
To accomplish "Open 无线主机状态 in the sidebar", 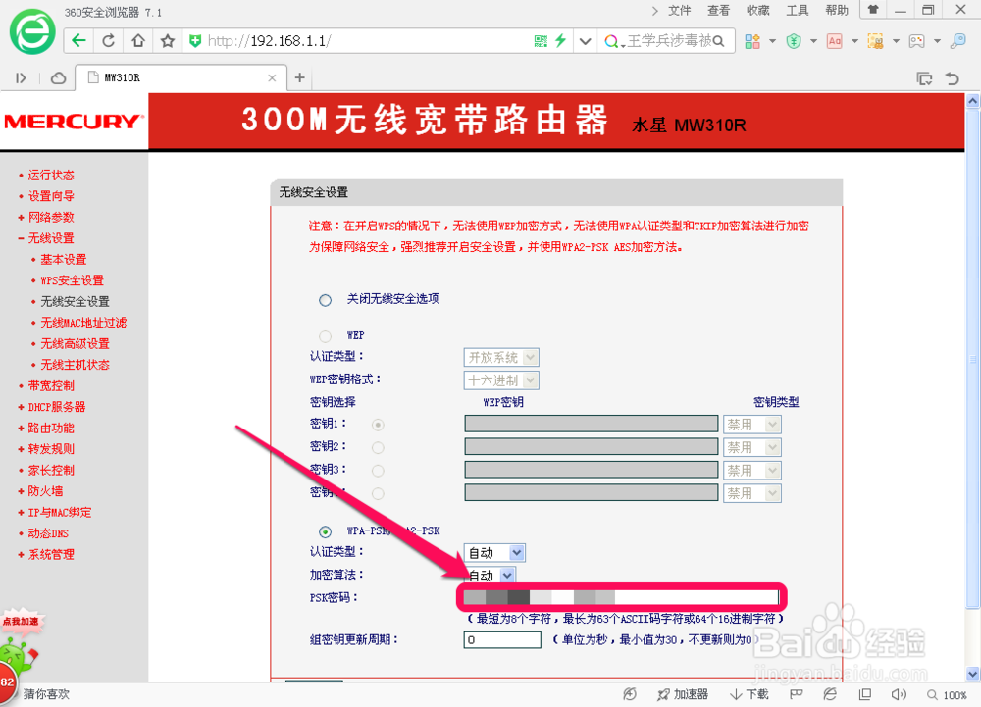I will pyautogui.click(x=75, y=365).
